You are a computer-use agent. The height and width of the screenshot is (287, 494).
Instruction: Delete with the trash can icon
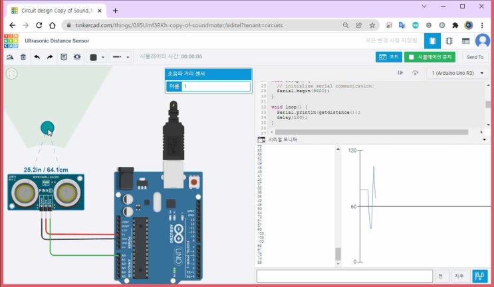coord(23,57)
